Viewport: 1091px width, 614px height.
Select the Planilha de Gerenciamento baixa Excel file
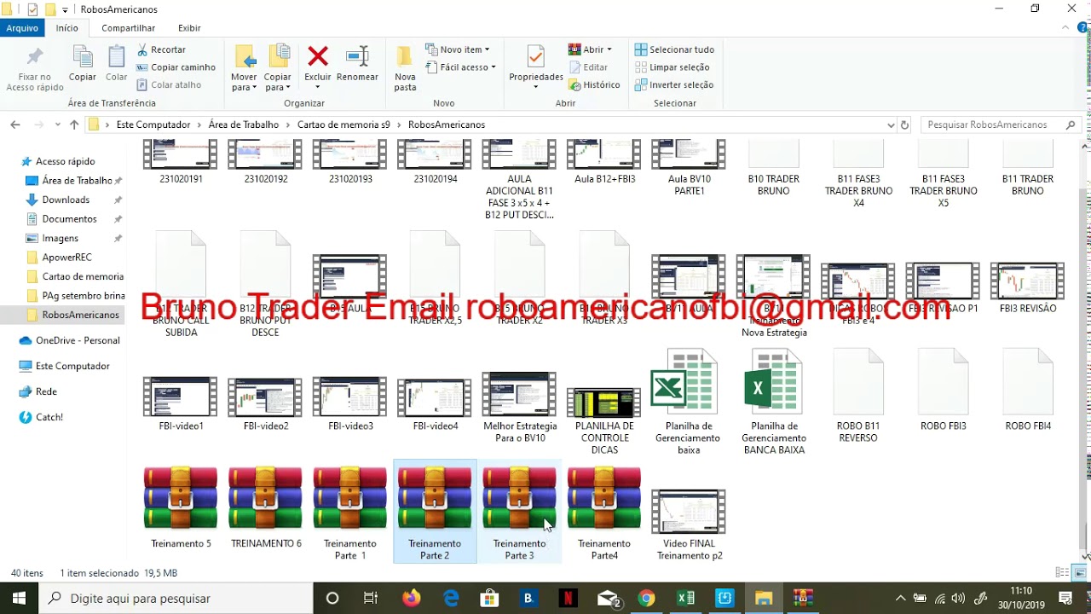tap(688, 401)
